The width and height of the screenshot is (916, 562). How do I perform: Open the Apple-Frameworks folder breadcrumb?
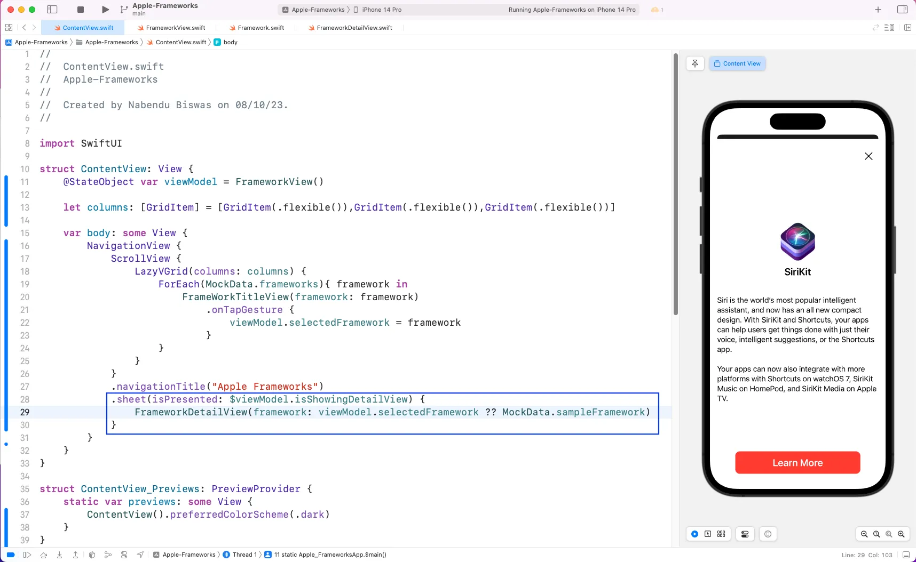pos(107,42)
